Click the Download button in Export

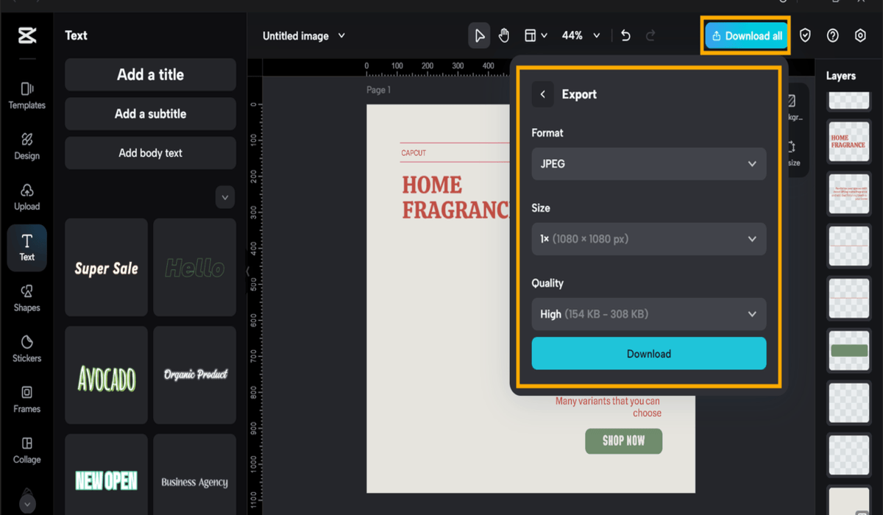coord(649,354)
